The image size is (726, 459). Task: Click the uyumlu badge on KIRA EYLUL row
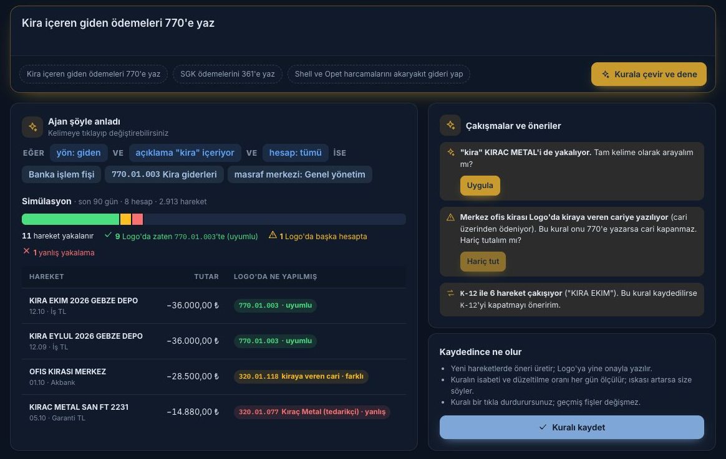point(275,341)
